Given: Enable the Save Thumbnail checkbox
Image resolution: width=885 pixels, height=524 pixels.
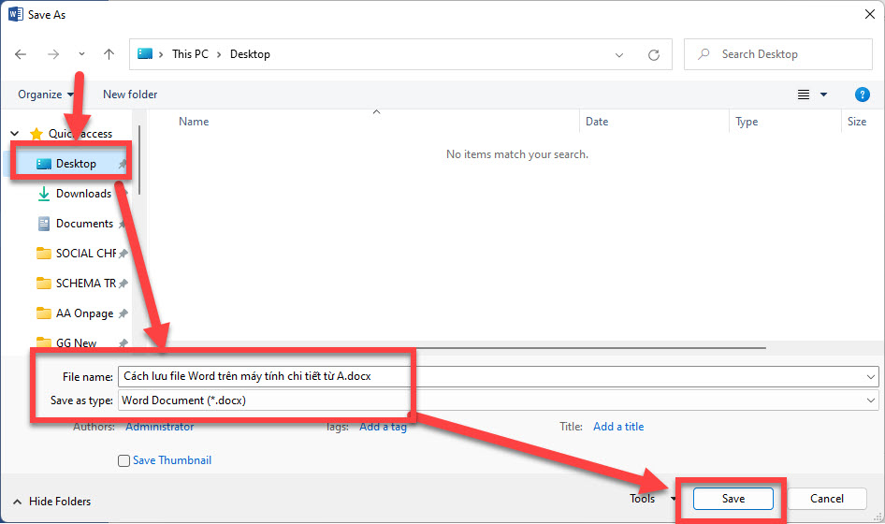Looking at the screenshot, I should tap(123, 460).
